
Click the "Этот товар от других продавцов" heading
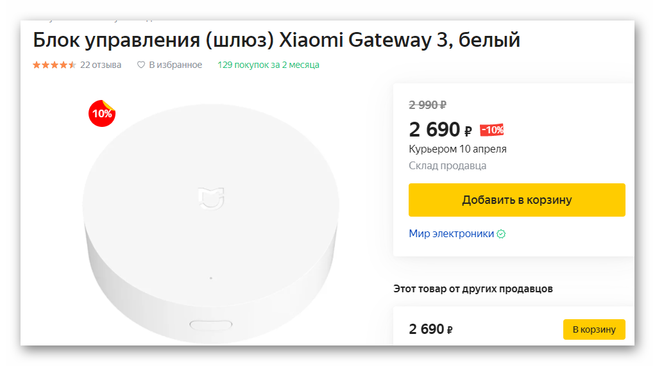click(x=473, y=289)
